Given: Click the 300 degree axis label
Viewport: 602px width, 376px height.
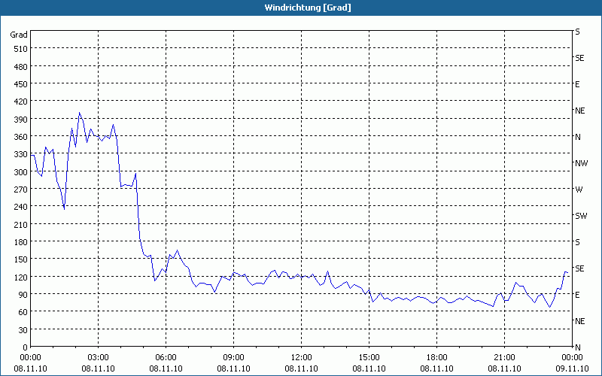Looking at the screenshot, I should coord(21,172).
